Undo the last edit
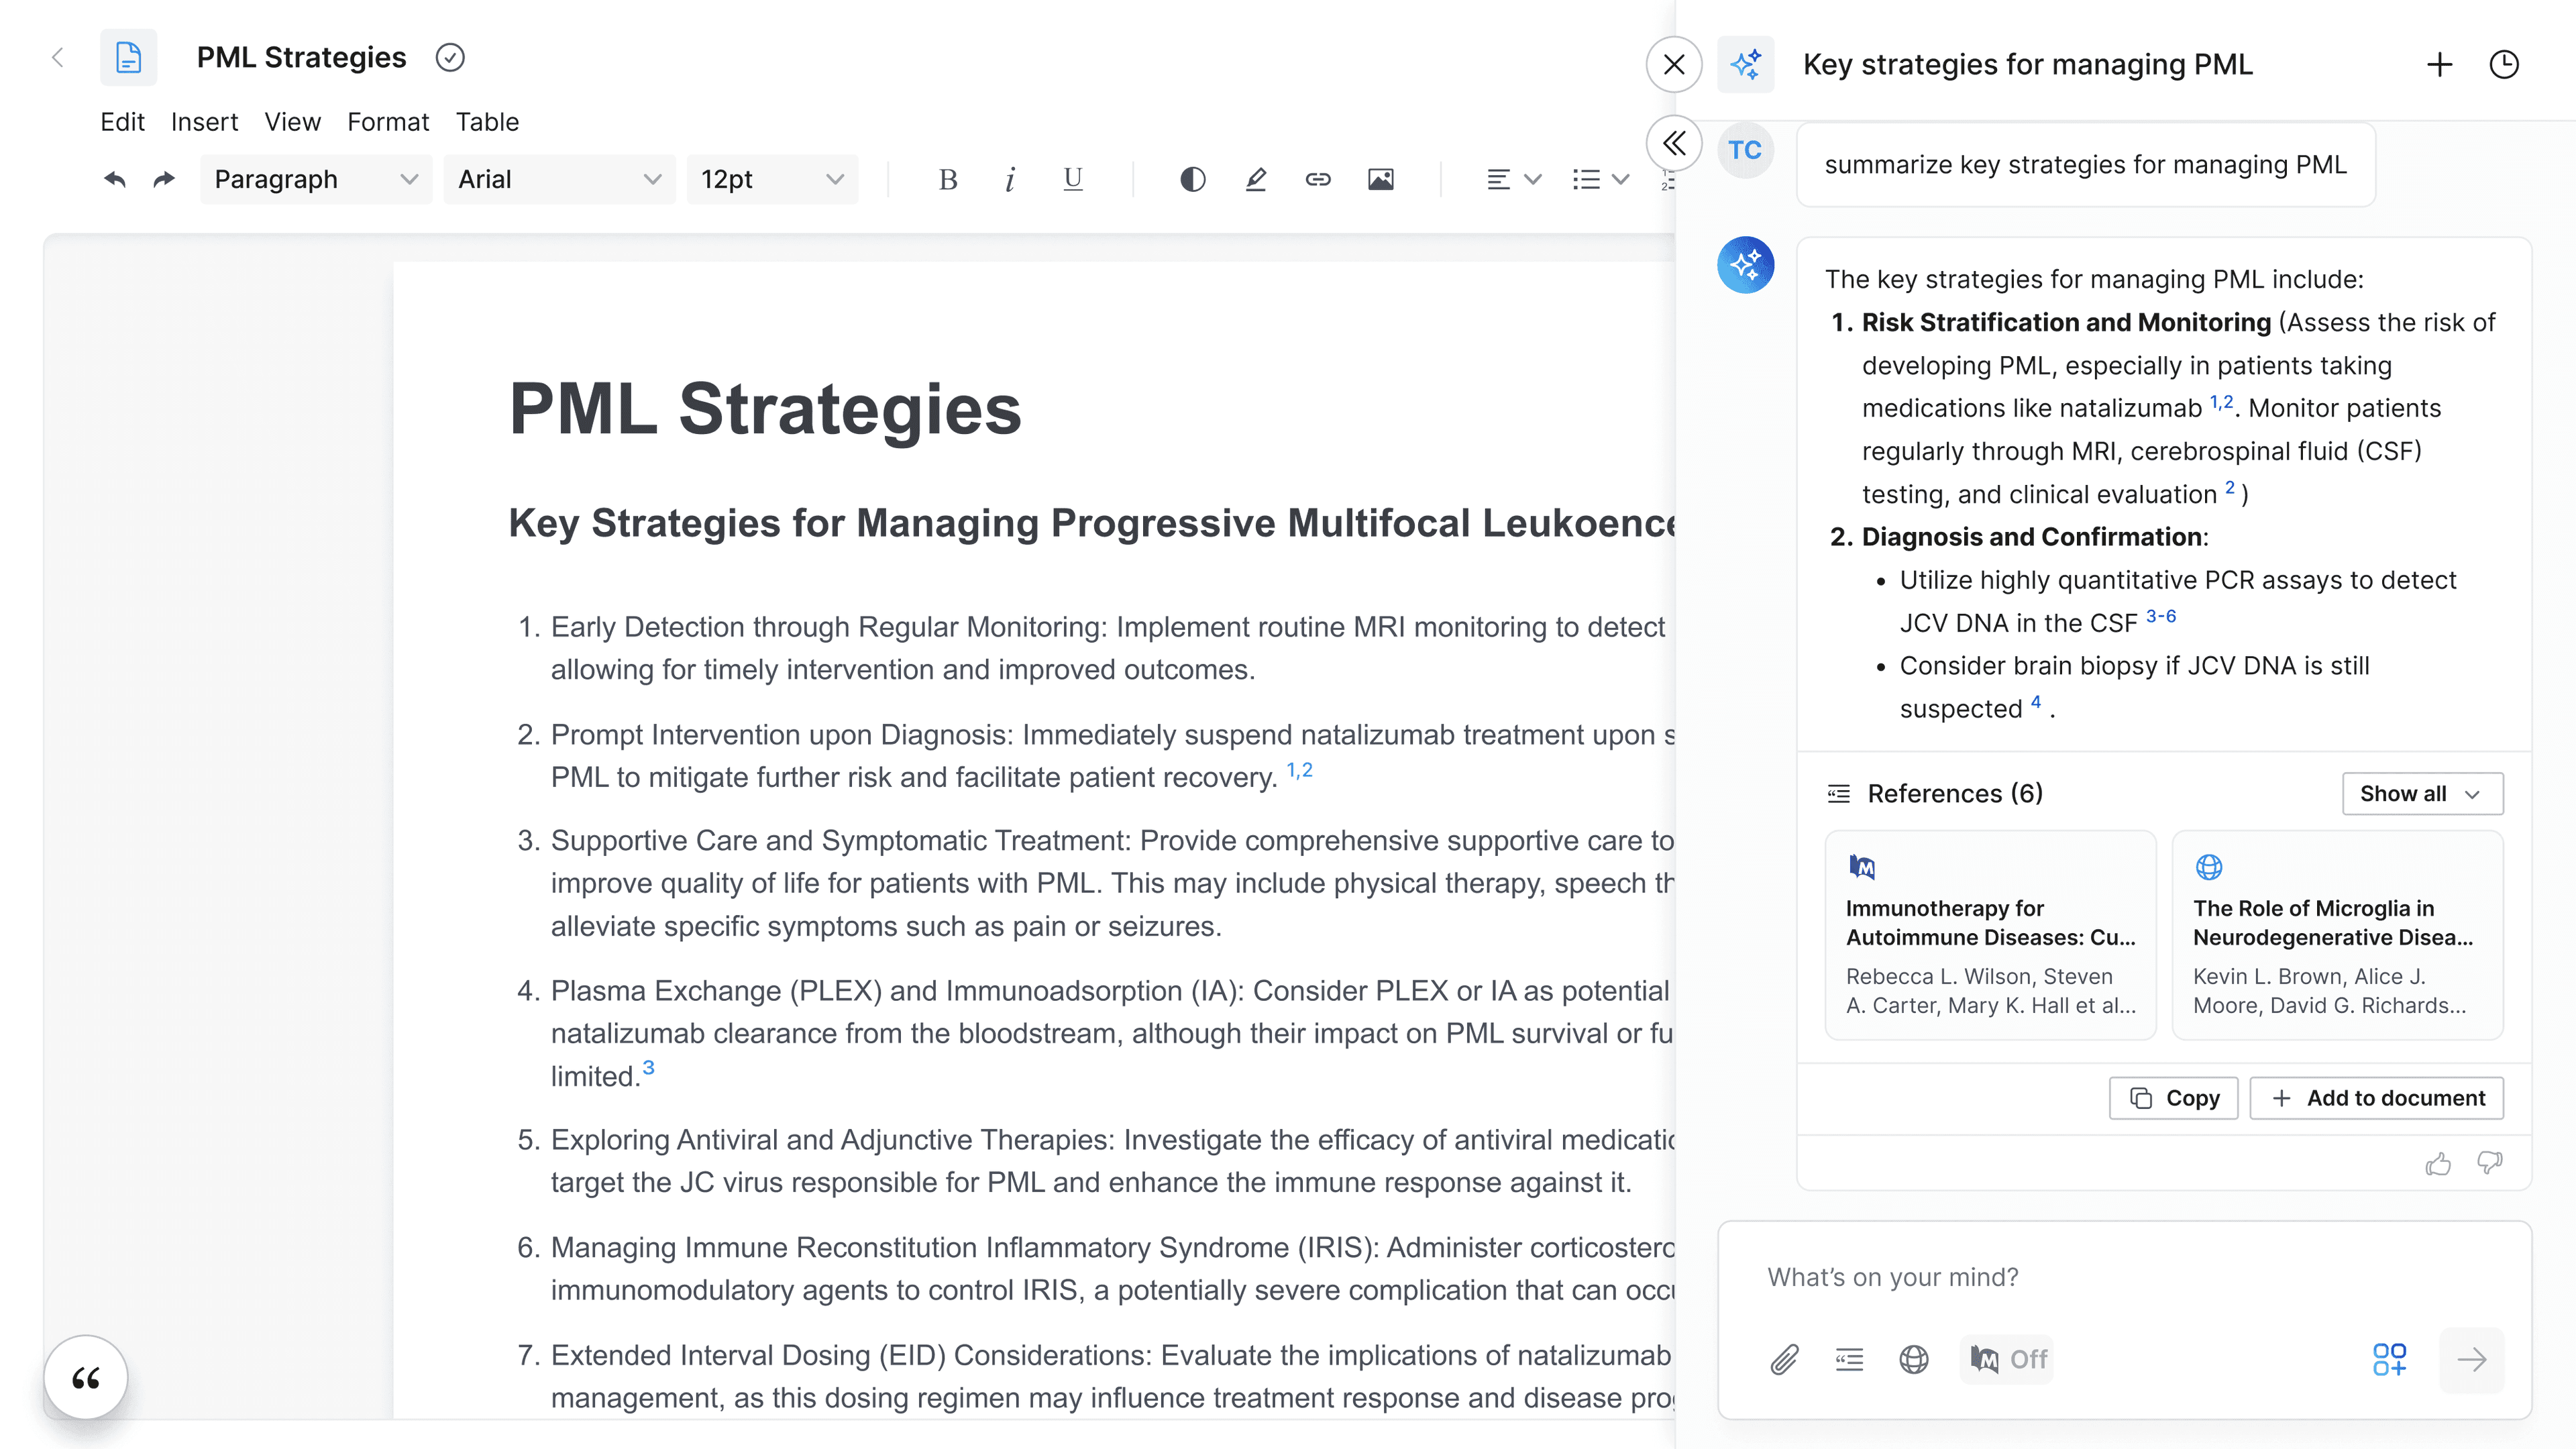2576x1449 pixels. point(115,179)
